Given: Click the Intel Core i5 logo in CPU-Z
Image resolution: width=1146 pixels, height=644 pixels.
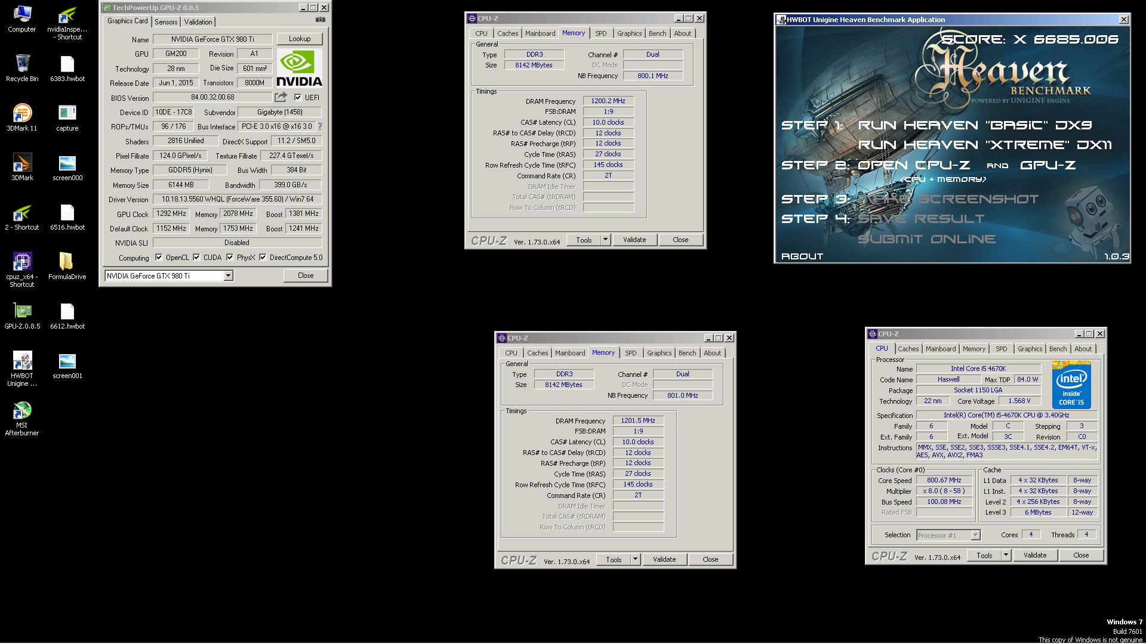Looking at the screenshot, I should click(1071, 385).
